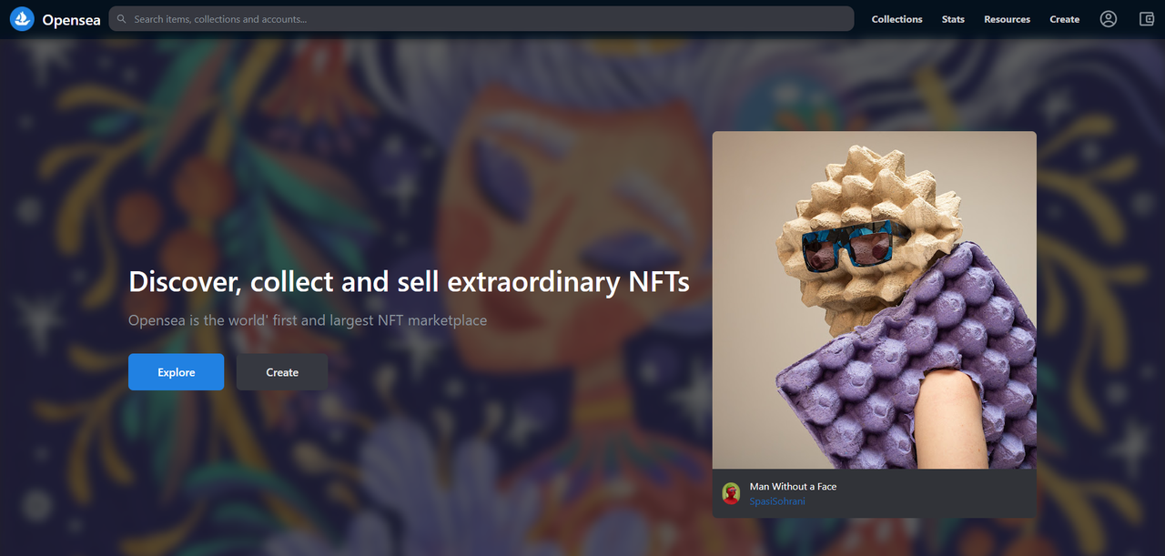Click the magnifier icon in search bar
Screen dimensions: 1165x556
click(x=122, y=19)
